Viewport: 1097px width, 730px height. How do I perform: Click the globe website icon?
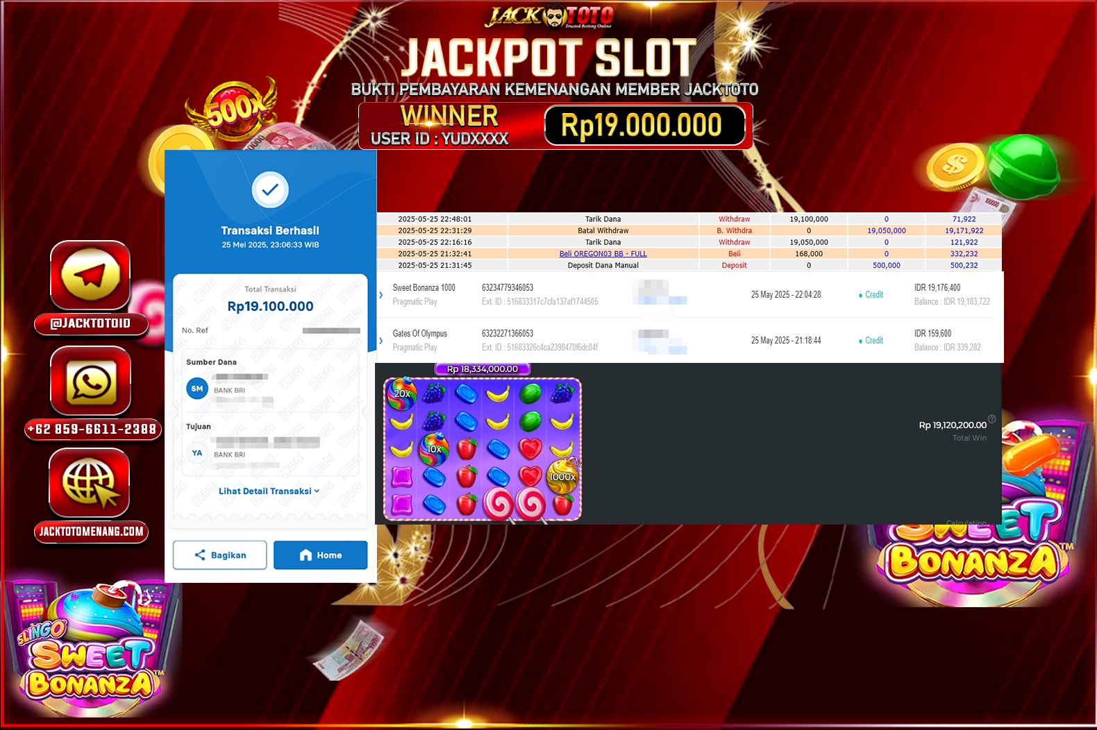point(90,482)
